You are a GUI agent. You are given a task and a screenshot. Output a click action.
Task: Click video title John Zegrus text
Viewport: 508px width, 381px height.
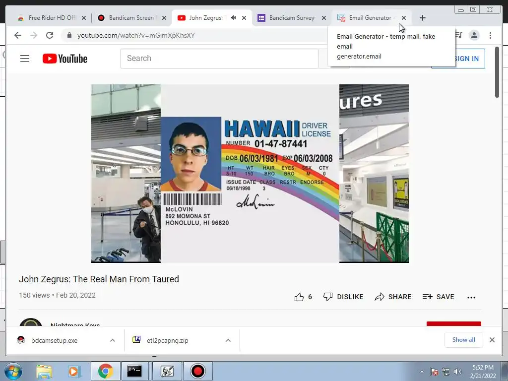(99, 279)
